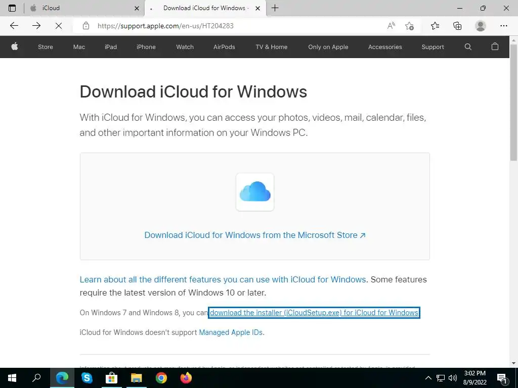Viewport: 518px width, 388px height.
Task: Turn on Read aloud
Action: click(x=391, y=26)
